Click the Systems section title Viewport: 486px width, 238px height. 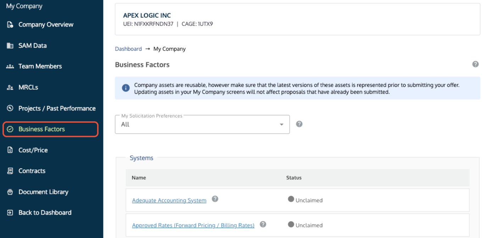(x=141, y=158)
